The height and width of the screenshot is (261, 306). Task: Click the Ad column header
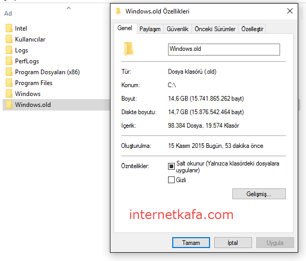[x=8, y=13]
